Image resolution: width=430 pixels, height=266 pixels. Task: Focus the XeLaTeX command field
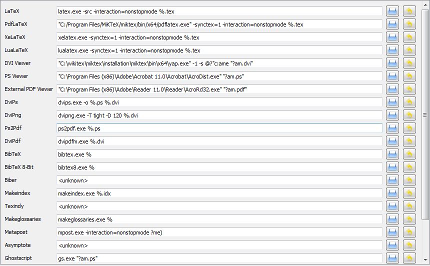(x=219, y=37)
